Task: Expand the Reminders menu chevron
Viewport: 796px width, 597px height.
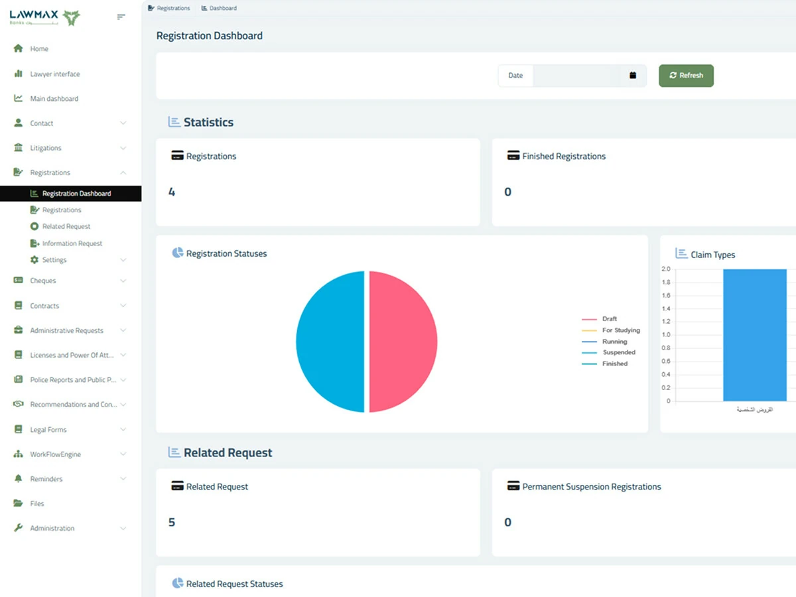Action: (x=123, y=479)
